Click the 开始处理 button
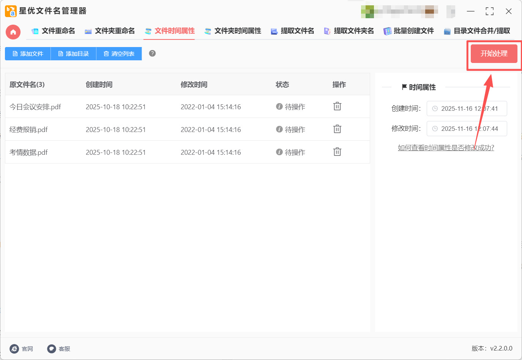Screen dimensions: 522x360 pos(494,53)
